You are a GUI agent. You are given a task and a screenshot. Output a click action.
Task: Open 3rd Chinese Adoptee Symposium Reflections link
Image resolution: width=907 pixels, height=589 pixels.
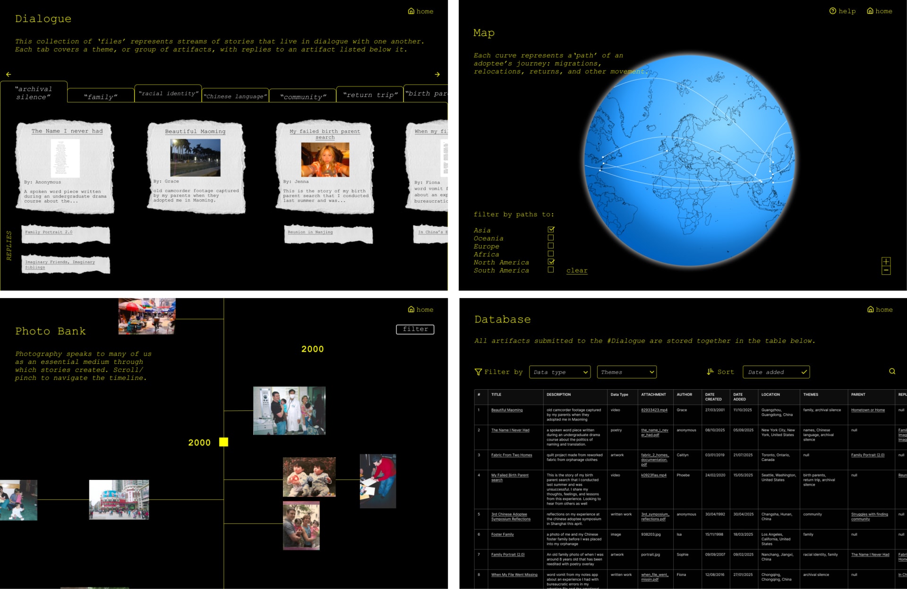coord(511,517)
